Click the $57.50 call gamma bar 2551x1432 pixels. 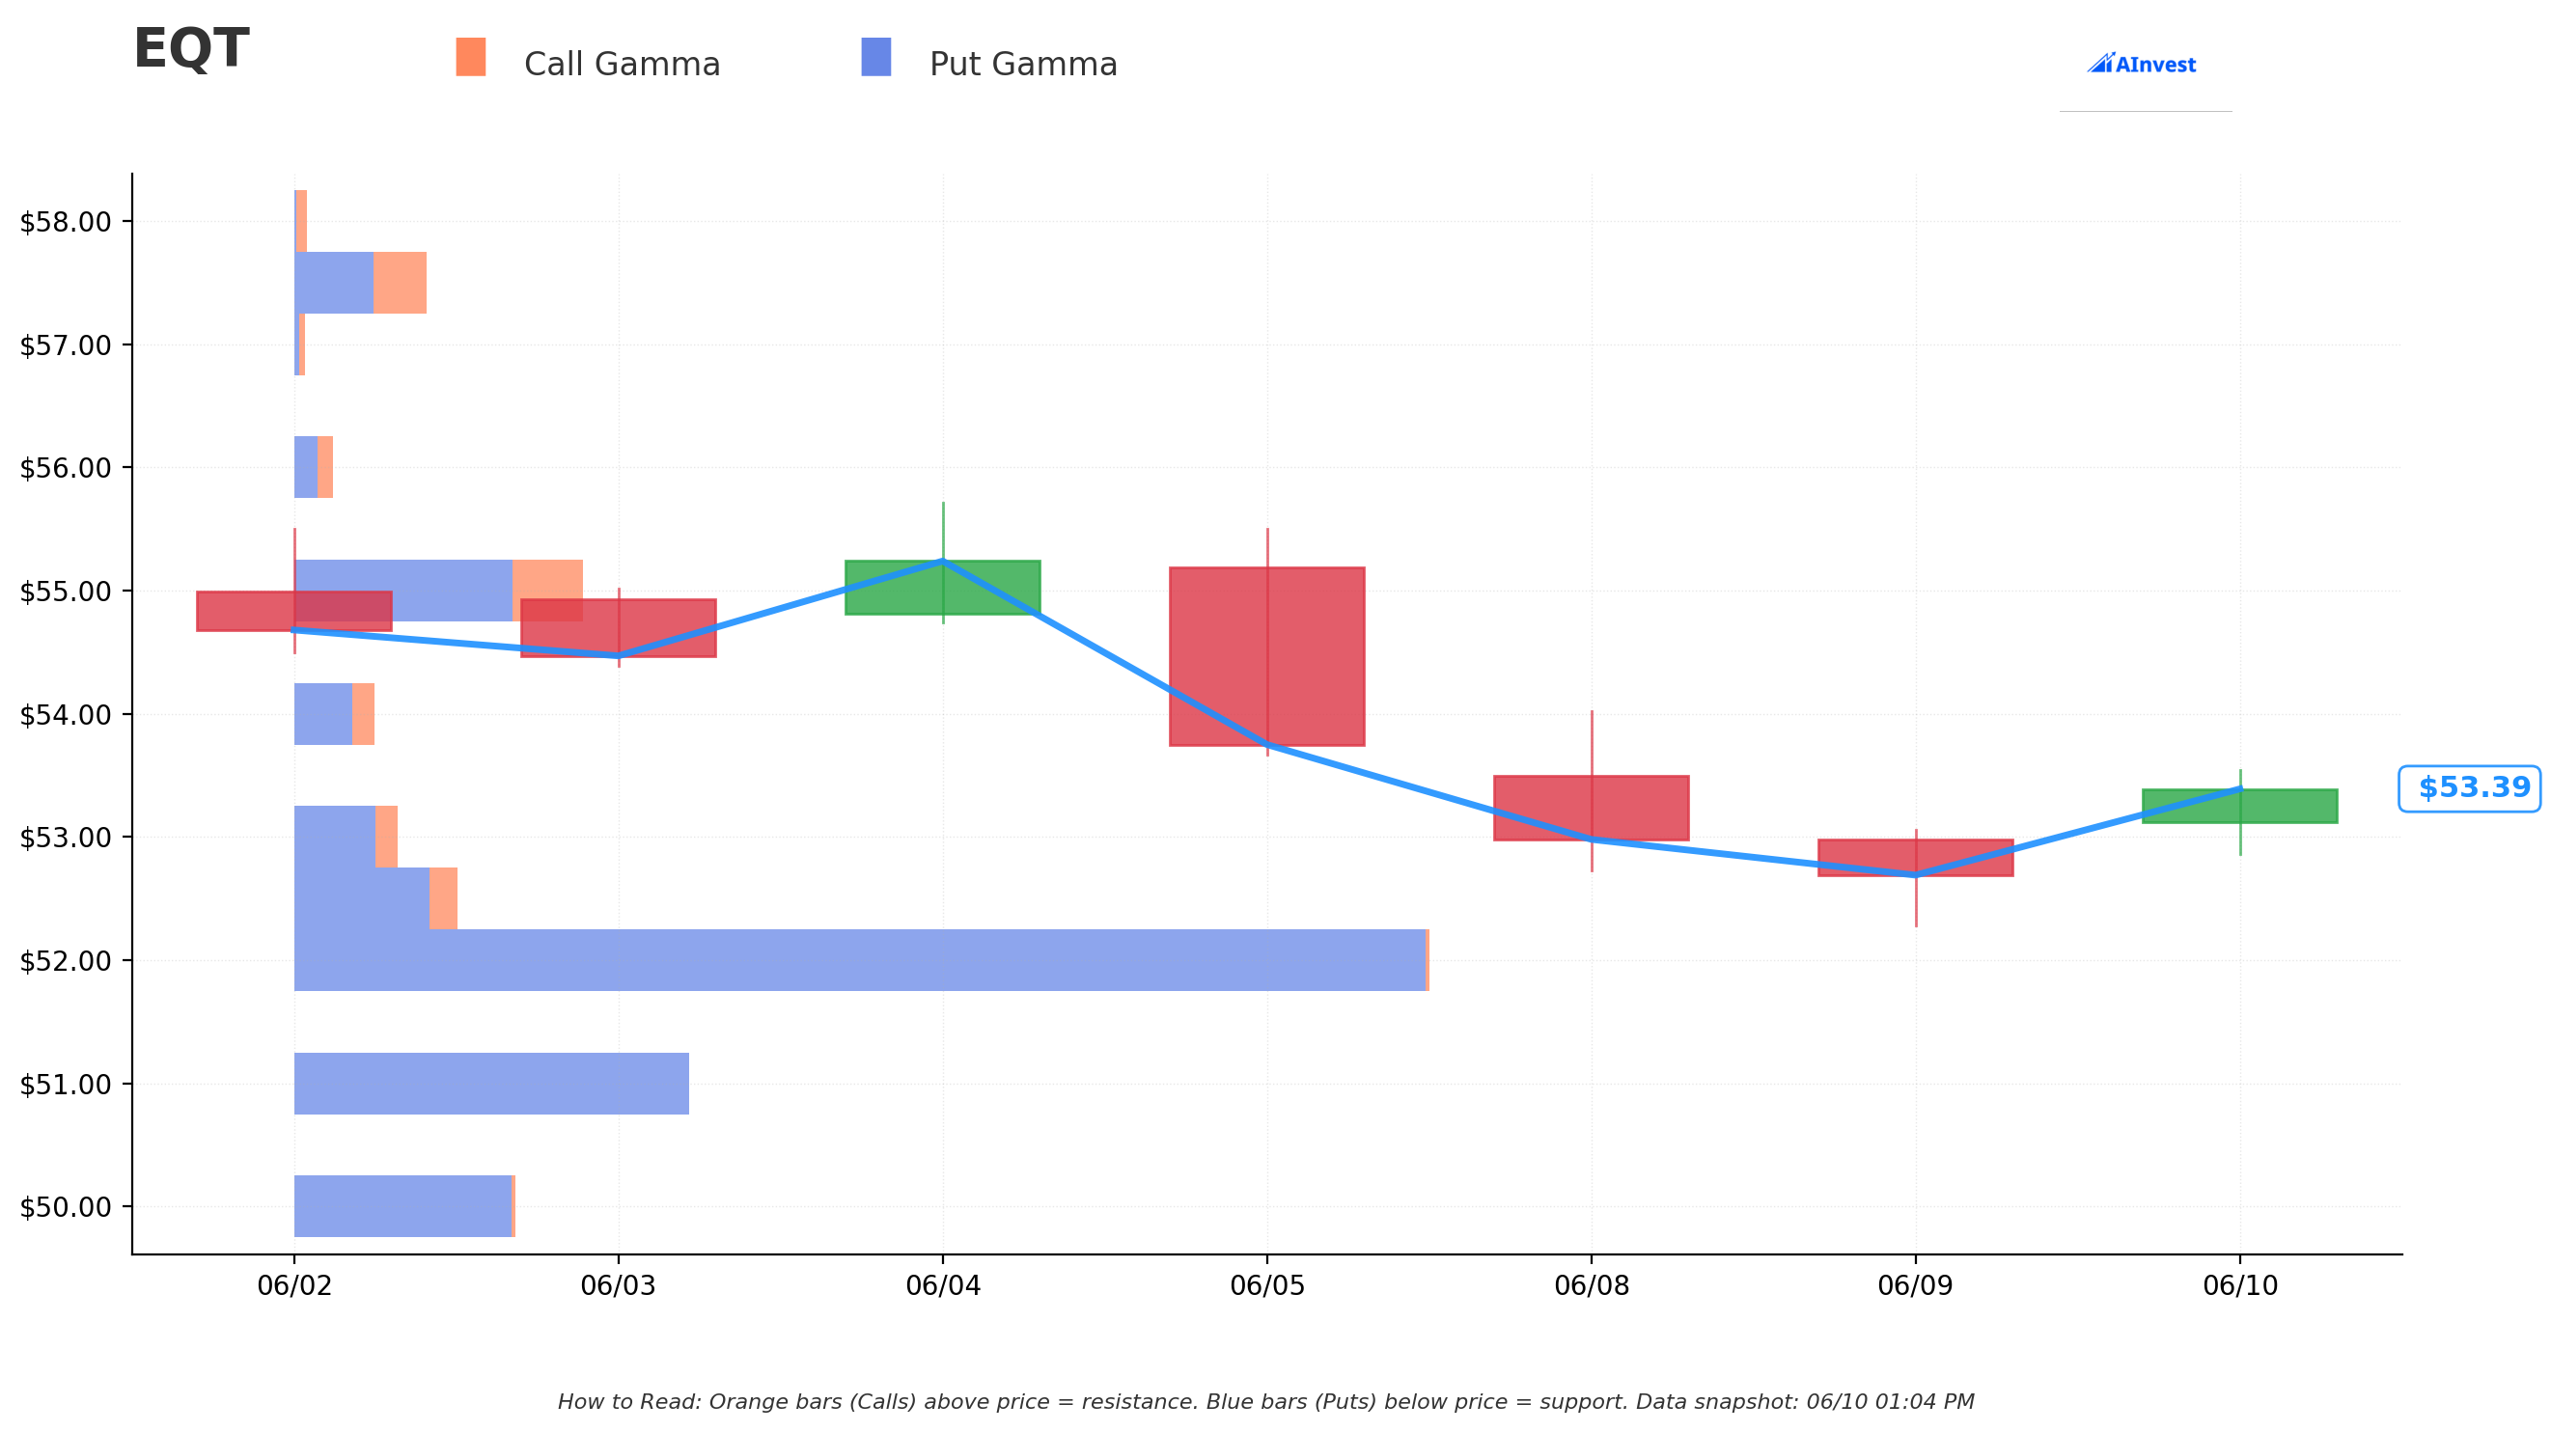[x=401, y=282]
